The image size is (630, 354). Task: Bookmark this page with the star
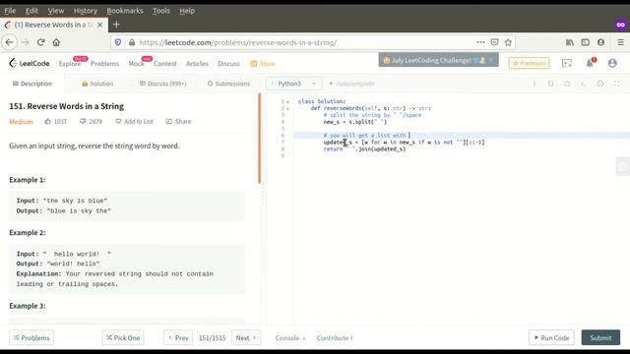(508, 42)
